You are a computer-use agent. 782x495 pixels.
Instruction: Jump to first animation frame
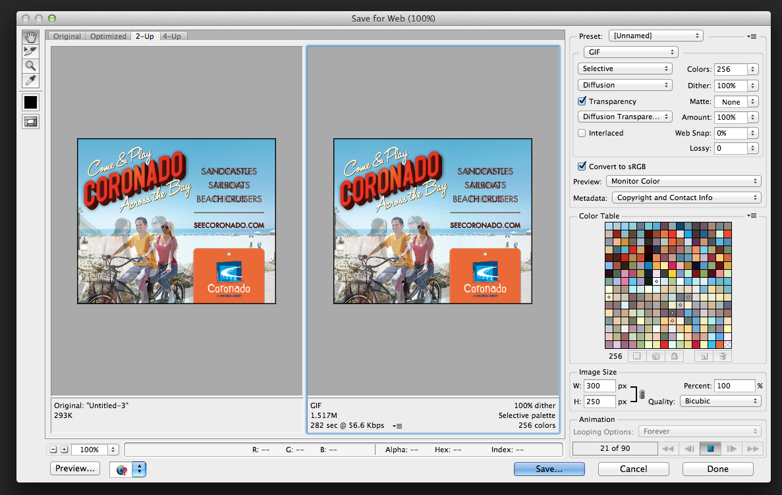pos(668,449)
